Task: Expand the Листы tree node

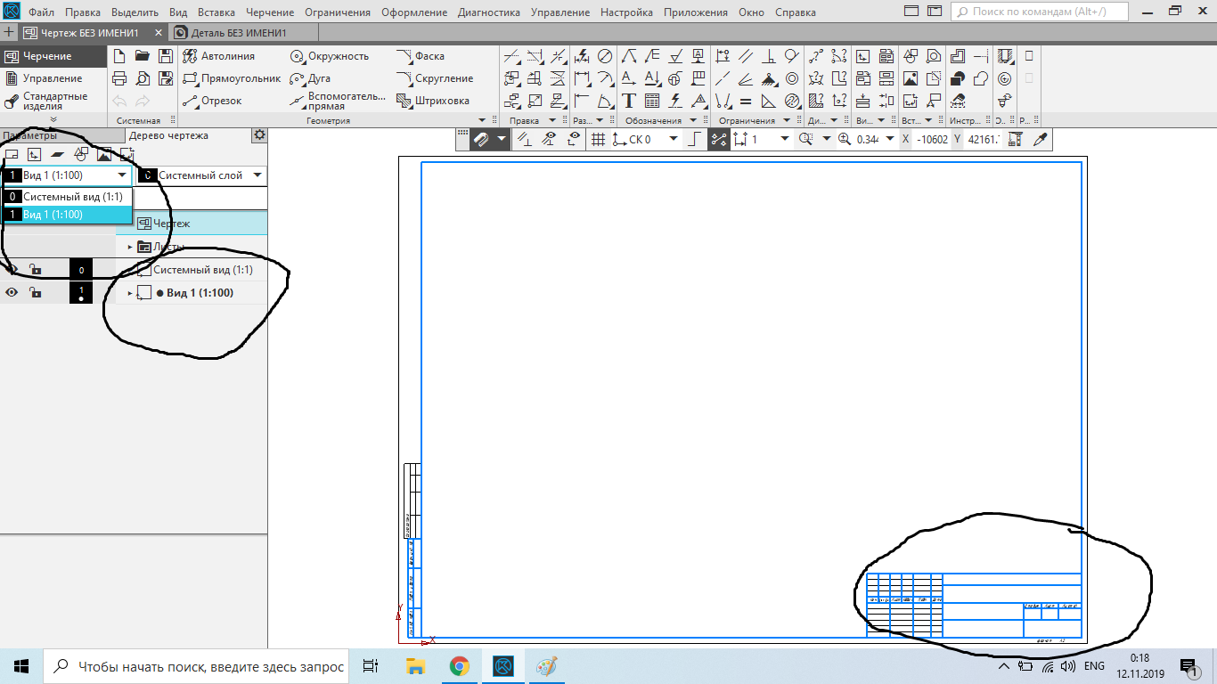Action: [x=130, y=247]
